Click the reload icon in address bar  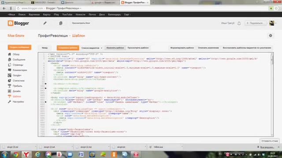[18, 8]
